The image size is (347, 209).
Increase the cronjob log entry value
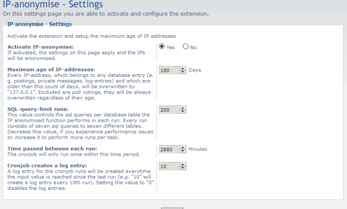click(183, 165)
